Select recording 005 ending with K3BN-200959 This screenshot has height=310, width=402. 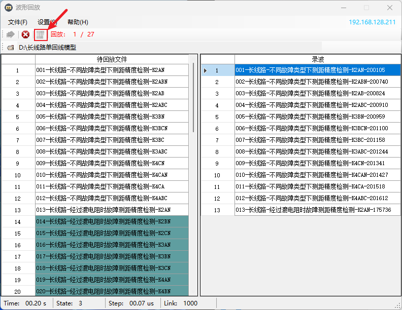coord(311,117)
